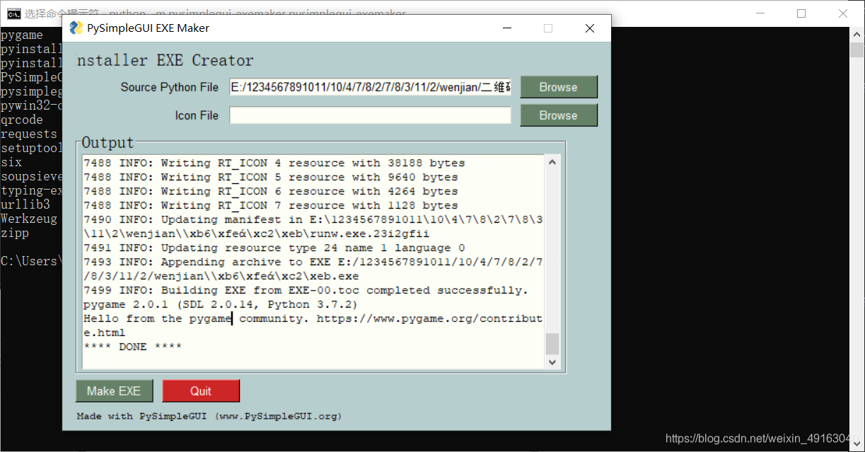Click the PySimpleGUI EXE Maker Python title icon
Viewport: 865px width, 452px height.
pos(76,28)
